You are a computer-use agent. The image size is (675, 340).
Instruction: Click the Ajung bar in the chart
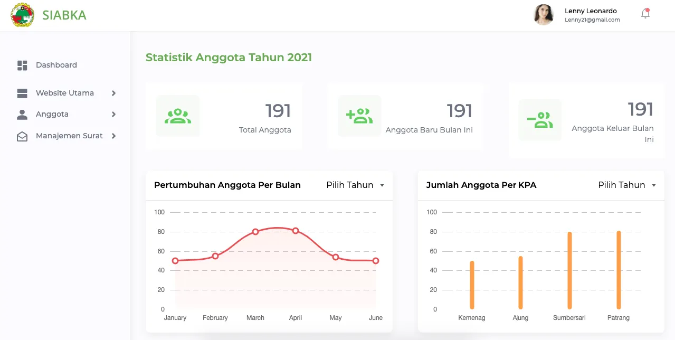(520, 282)
